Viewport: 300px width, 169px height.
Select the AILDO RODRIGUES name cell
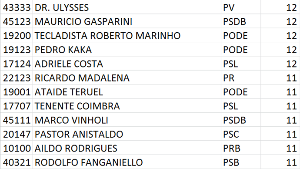click(x=127, y=148)
